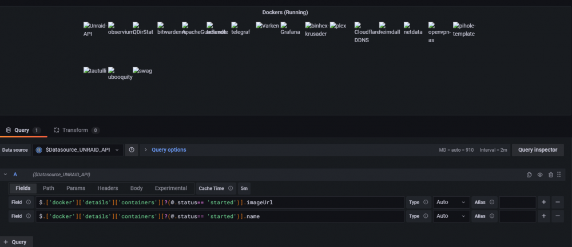The height and width of the screenshot is (247, 572).
Task: Toggle query A visibility eye icon
Action: coord(540,175)
